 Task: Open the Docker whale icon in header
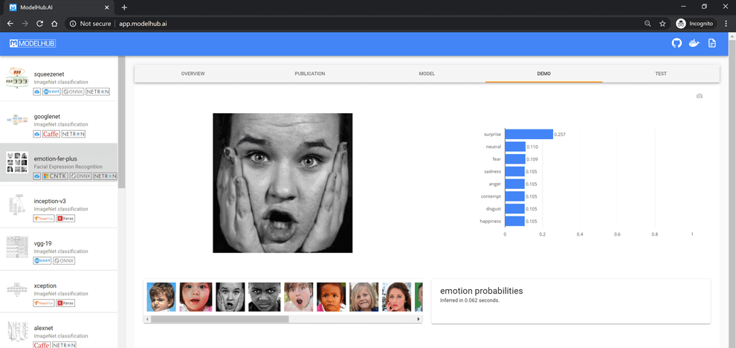tap(694, 44)
